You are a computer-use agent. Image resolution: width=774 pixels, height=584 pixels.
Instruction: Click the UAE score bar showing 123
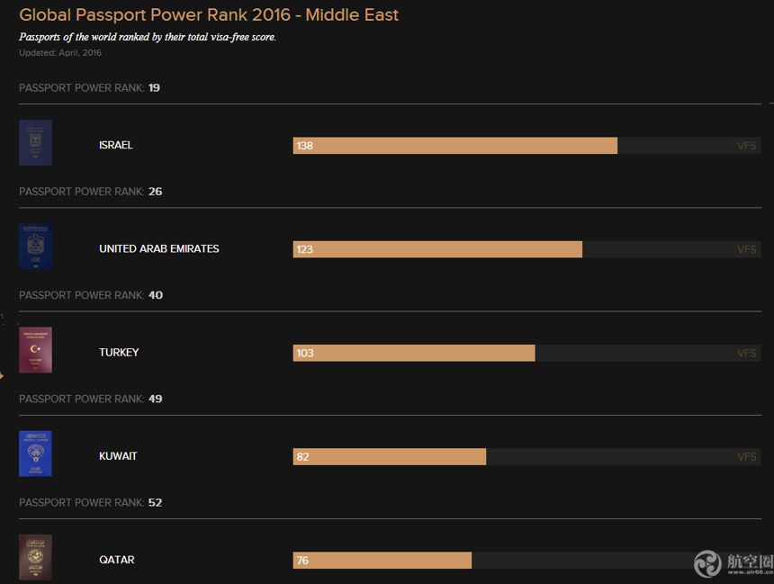click(437, 249)
